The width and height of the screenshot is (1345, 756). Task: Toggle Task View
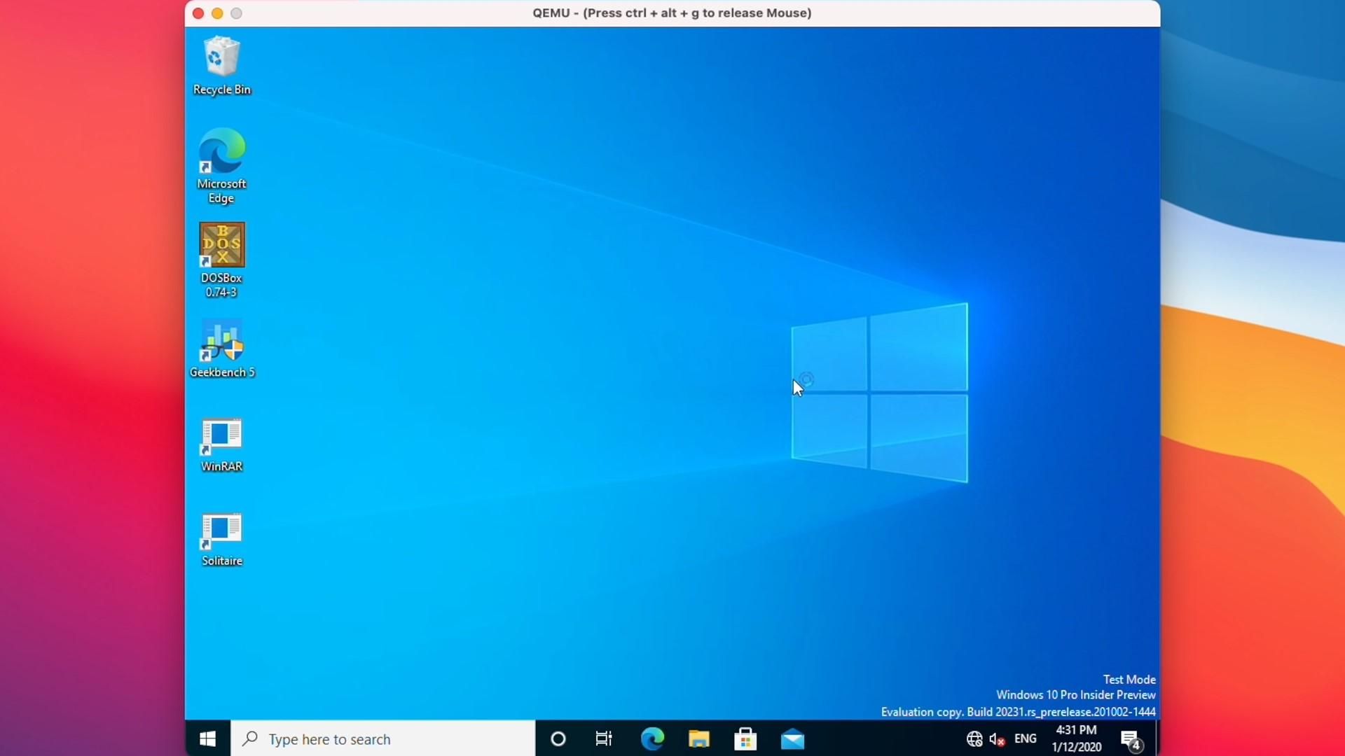(x=604, y=738)
